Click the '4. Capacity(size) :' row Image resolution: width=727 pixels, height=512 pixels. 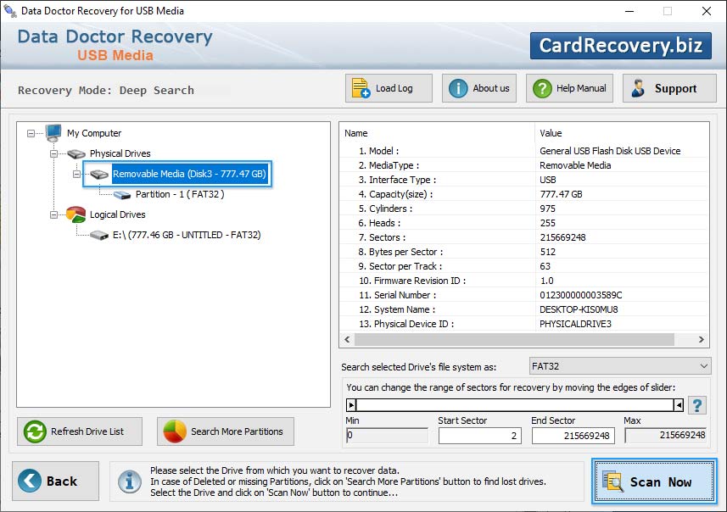(x=524, y=194)
